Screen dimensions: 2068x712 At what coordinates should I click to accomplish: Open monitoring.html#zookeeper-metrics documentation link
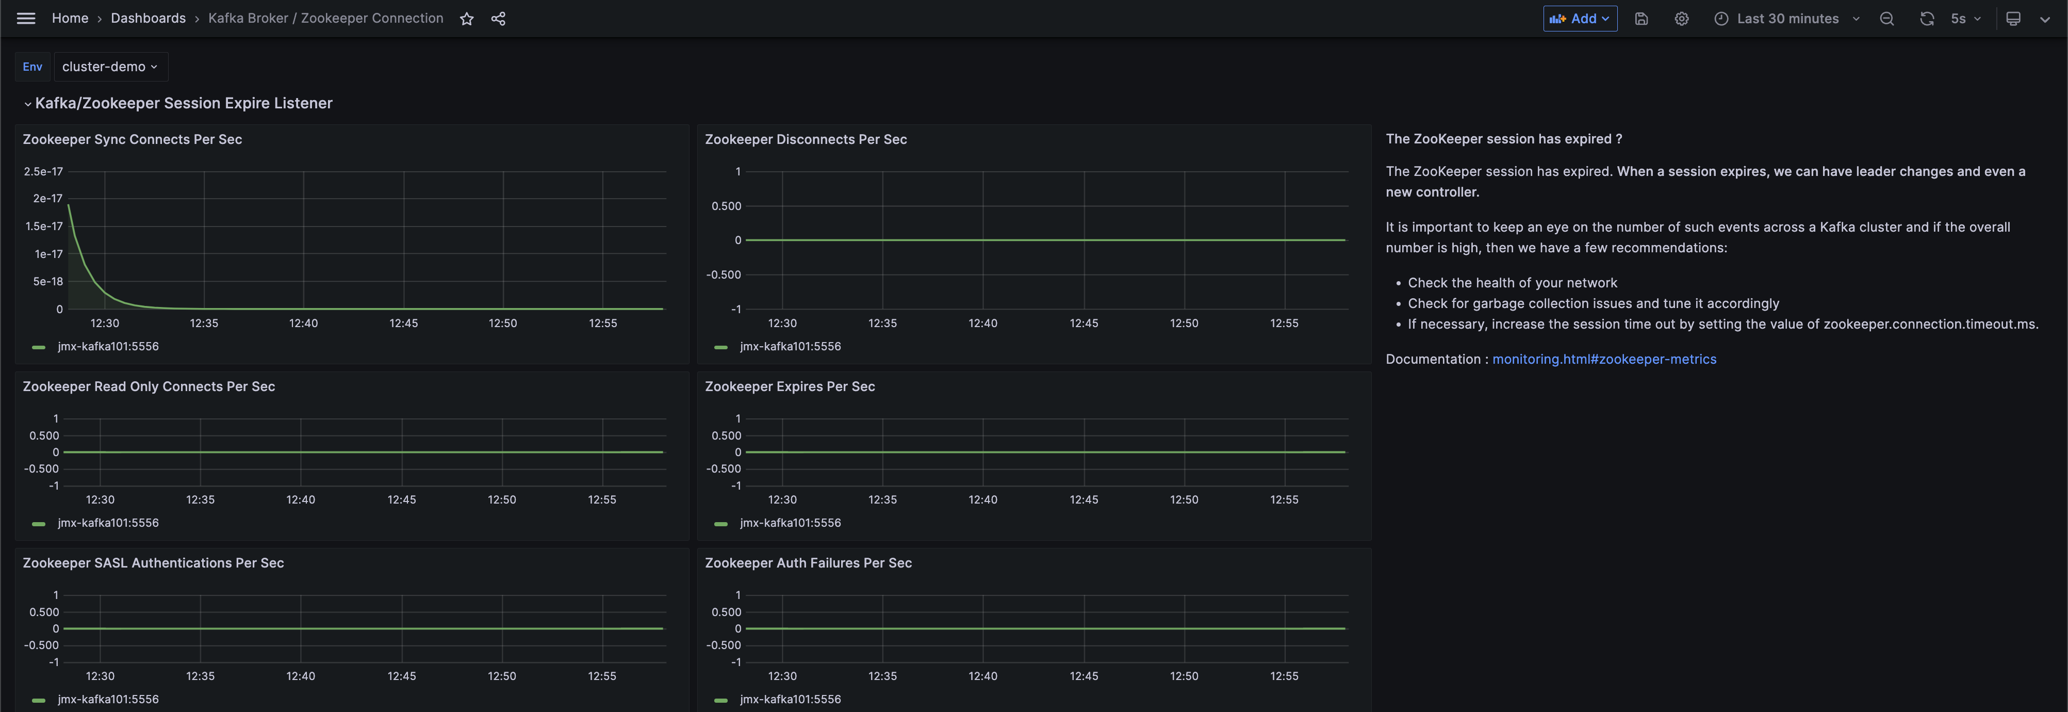1603,360
